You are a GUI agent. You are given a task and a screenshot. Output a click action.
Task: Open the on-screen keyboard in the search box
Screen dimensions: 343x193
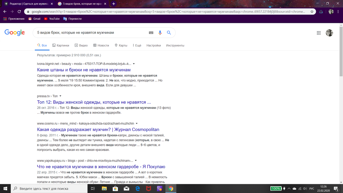point(151,33)
